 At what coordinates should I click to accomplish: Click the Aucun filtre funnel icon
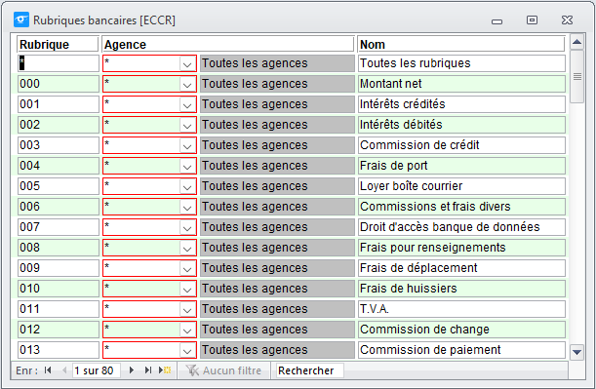[x=192, y=370]
